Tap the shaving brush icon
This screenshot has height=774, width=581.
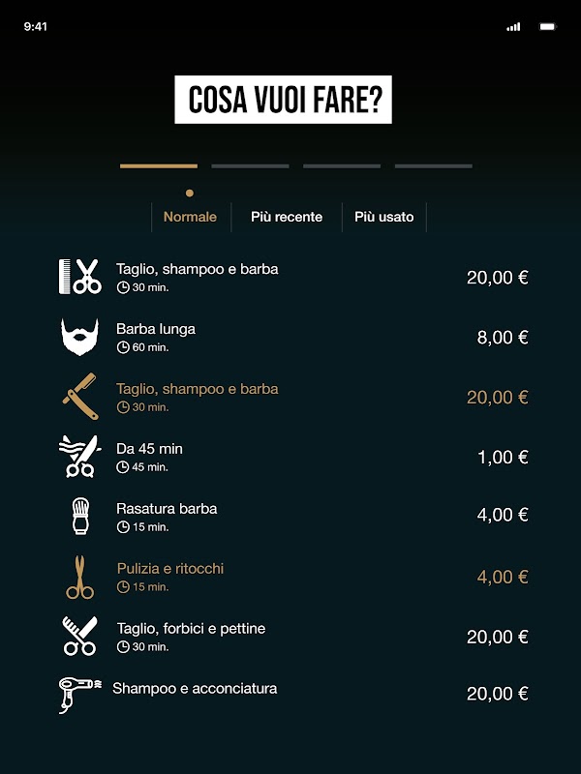[80, 516]
